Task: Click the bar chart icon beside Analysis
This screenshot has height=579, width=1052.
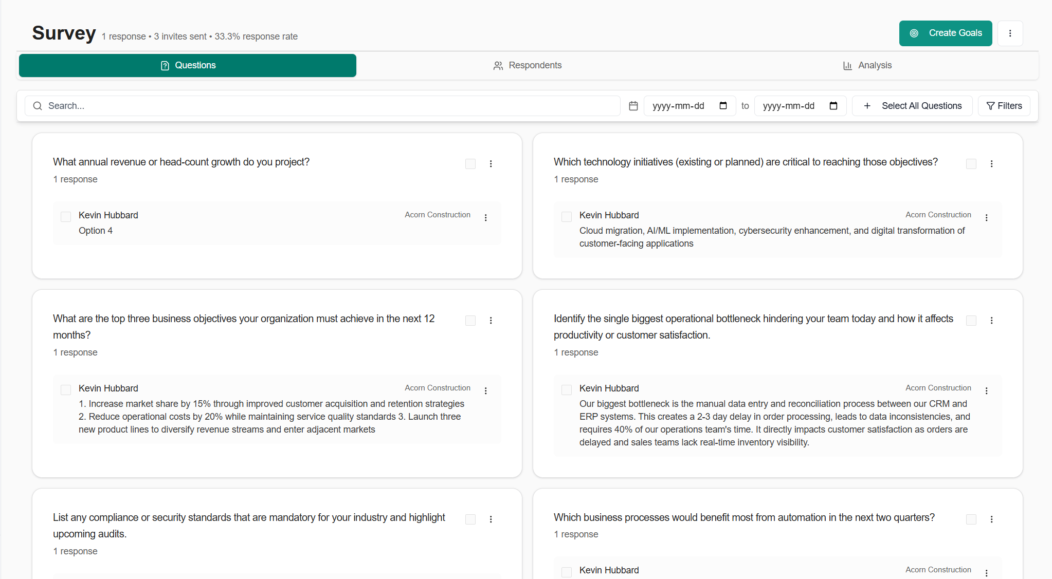Action: [847, 65]
